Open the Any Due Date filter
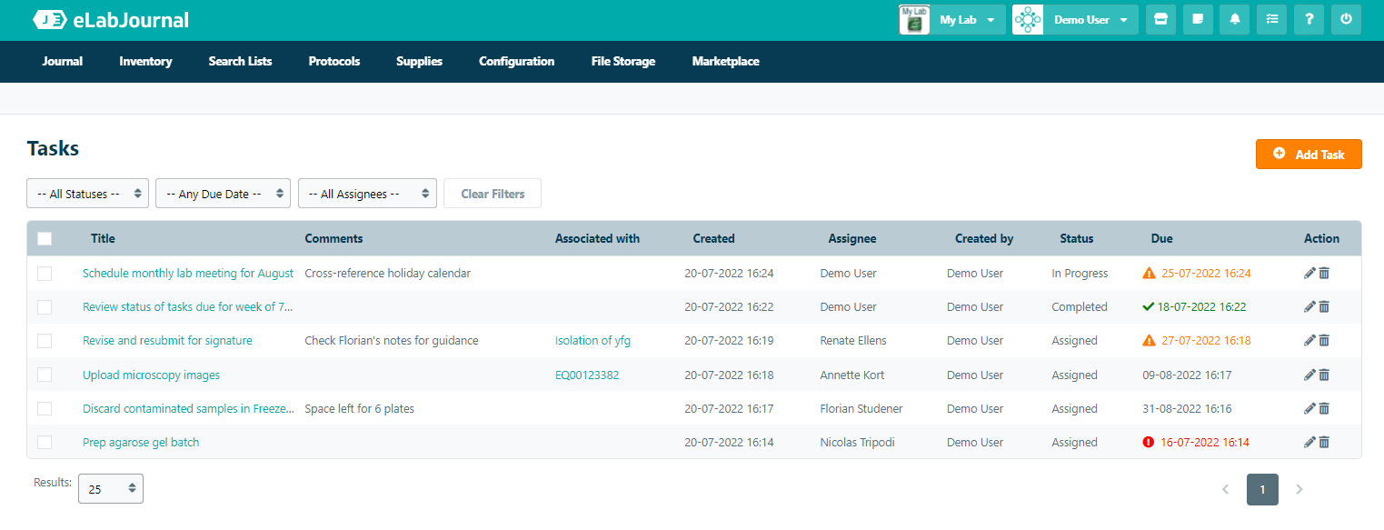The image size is (1384, 530). point(223,194)
